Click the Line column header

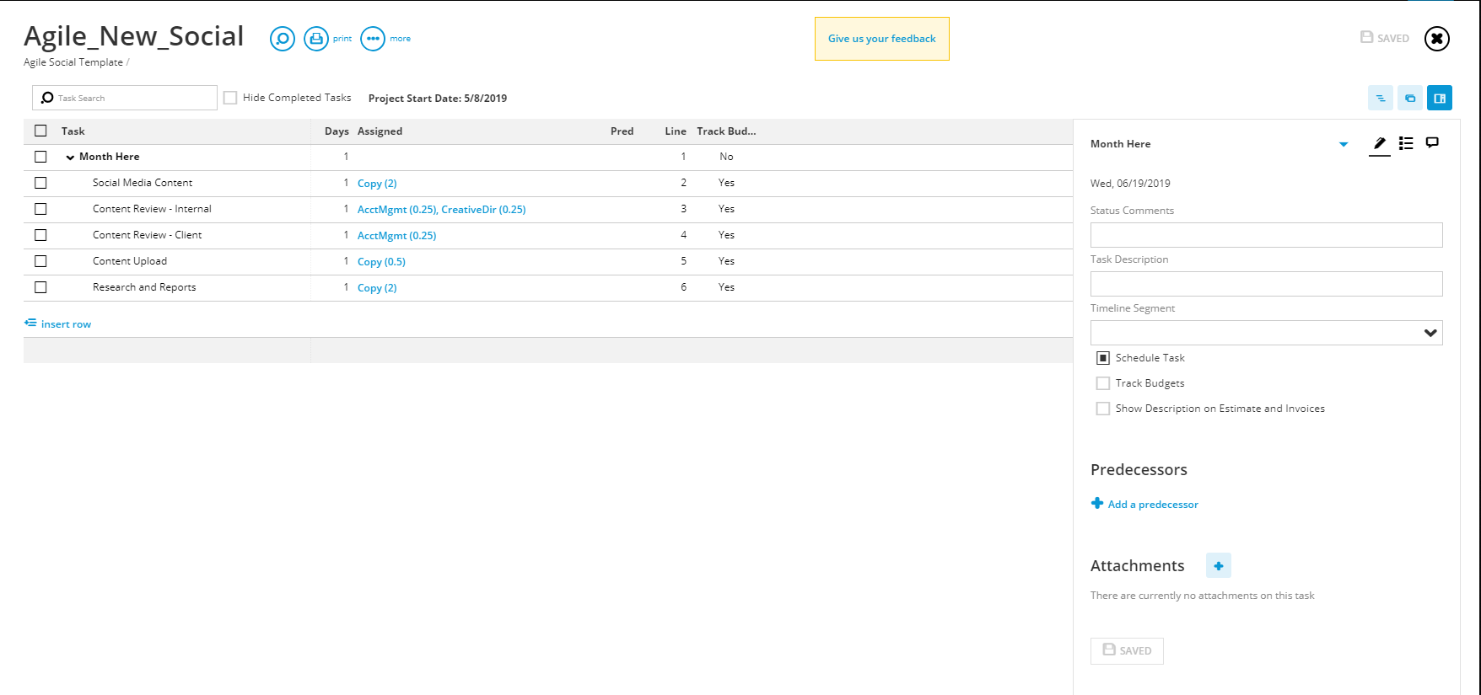pyautogui.click(x=676, y=131)
